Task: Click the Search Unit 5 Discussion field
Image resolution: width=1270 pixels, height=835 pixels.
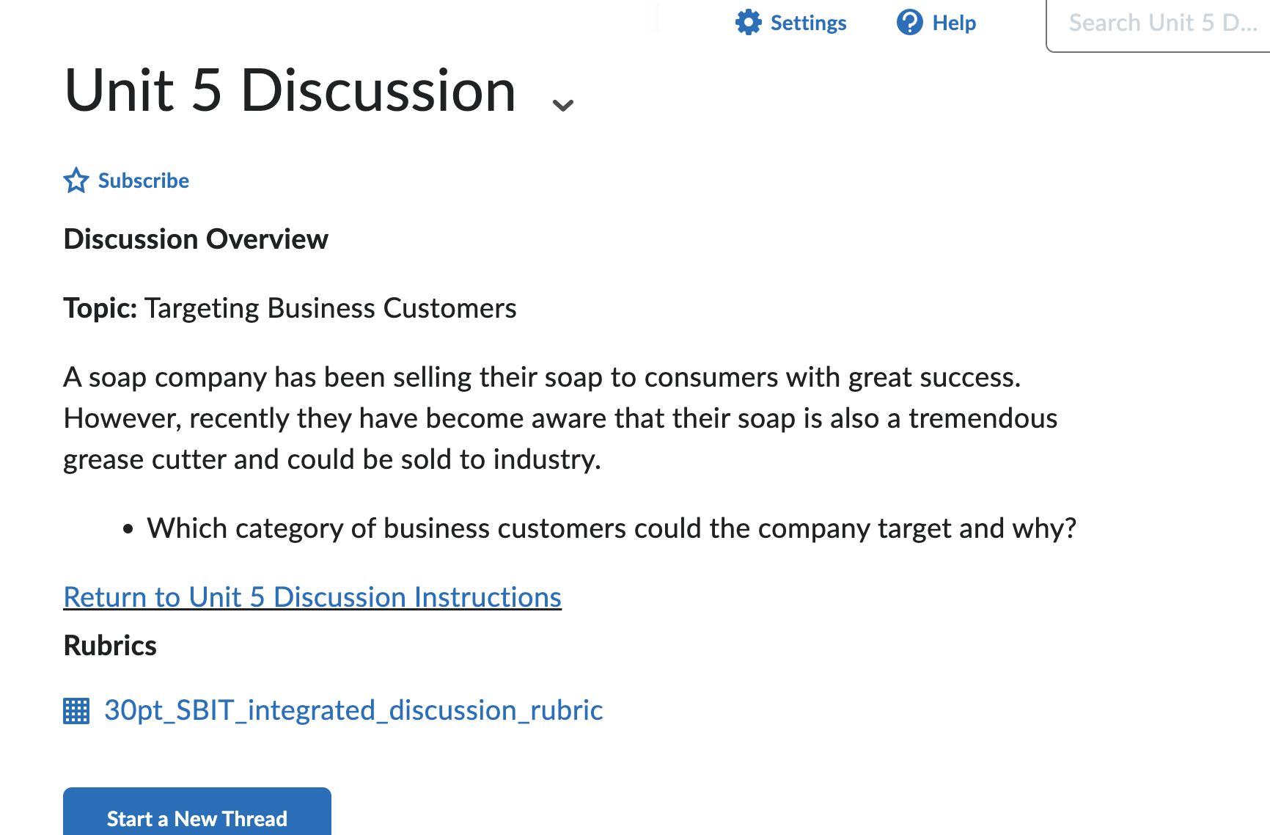Action: (x=1164, y=23)
